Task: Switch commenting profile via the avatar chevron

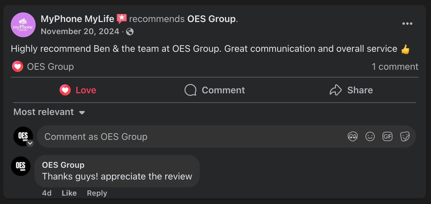Action: pyautogui.click(x=30, y=143)
